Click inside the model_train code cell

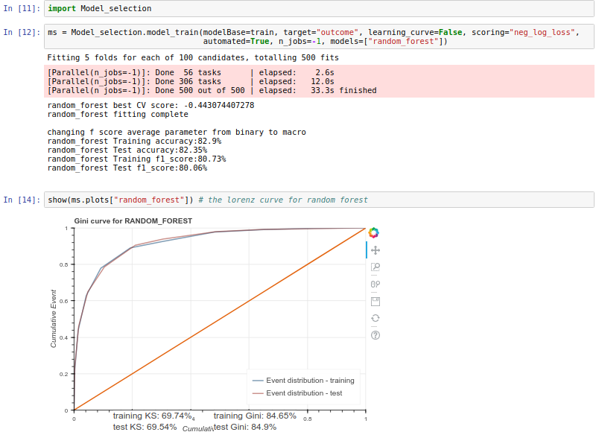pos(298,36)
